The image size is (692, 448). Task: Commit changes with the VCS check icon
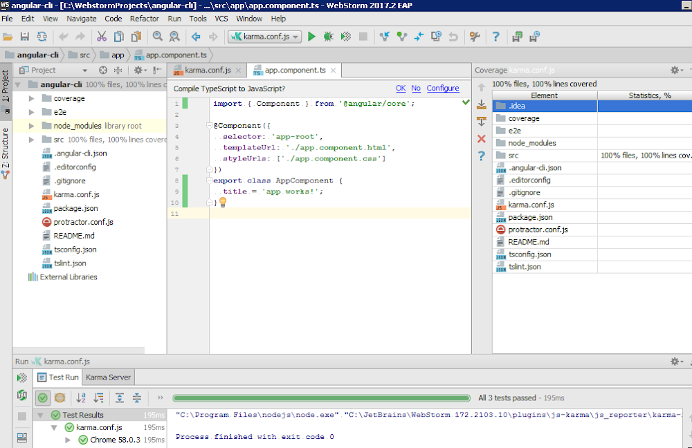click(401, 37)
